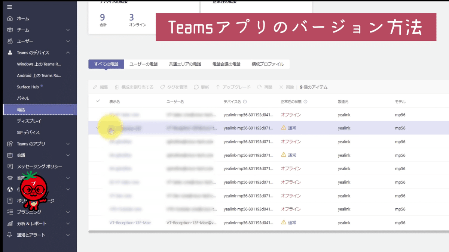Click the restart circular arrow icon
This screenshot has height=252, width=449.
pyautogui.click(x=259, y=87)
